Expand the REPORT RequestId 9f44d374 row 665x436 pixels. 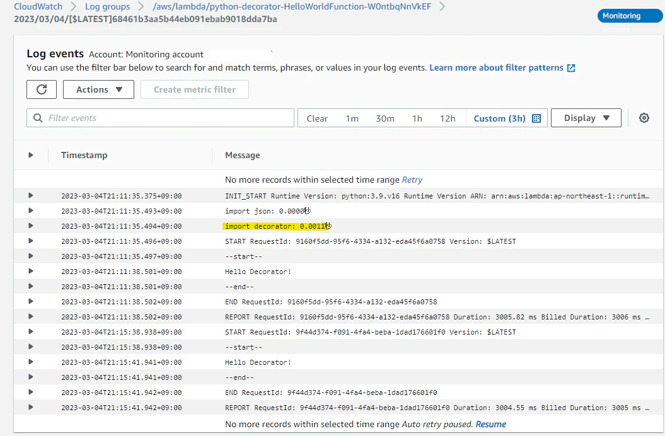pyautogui.click(x=30, y=407)
